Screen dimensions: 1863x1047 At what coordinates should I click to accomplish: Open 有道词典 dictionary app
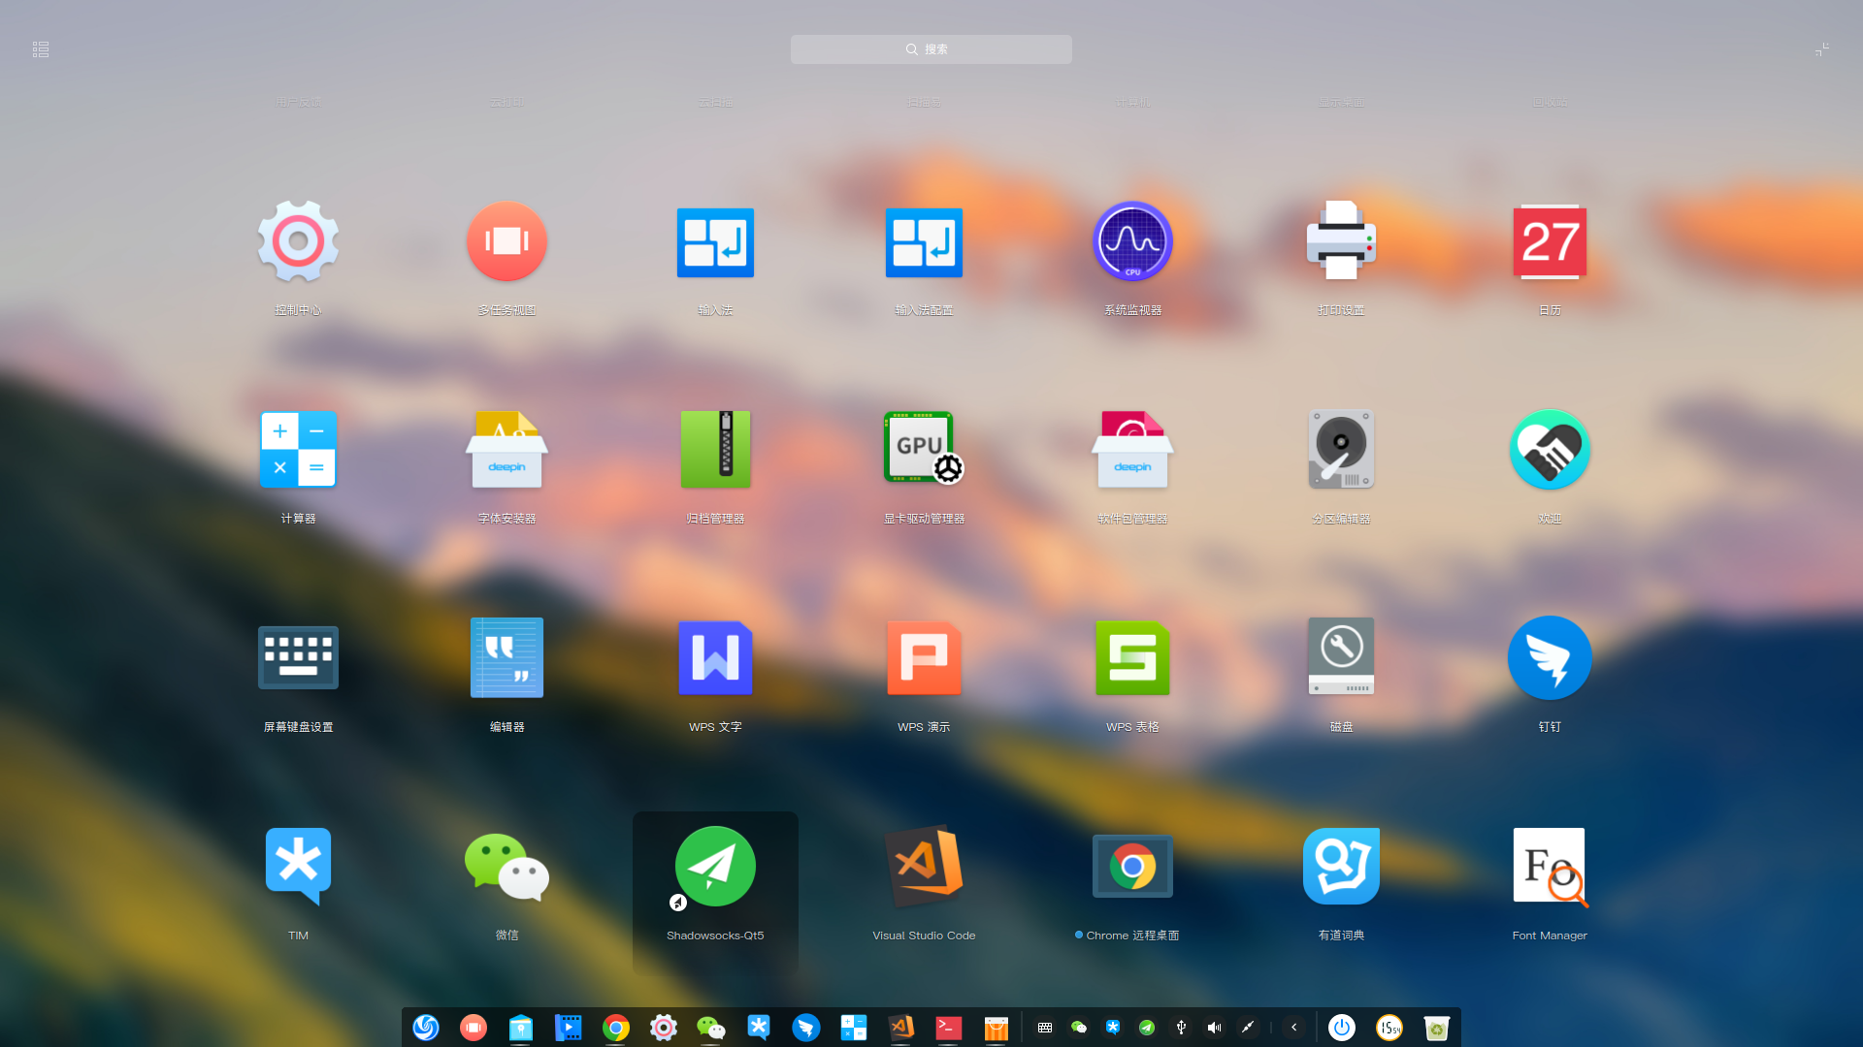tap(1341, 866)
